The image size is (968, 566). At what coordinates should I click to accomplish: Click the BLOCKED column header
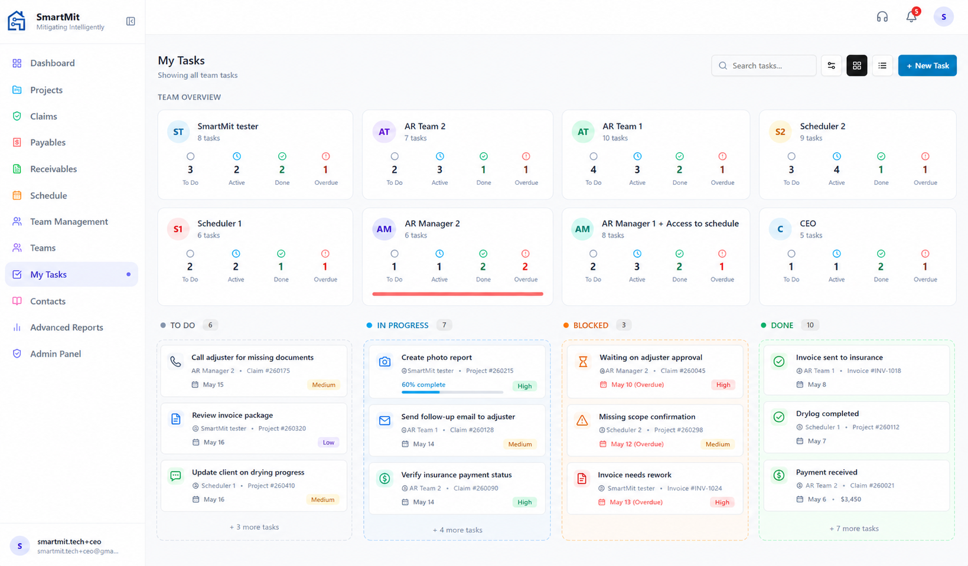(591, 325)
